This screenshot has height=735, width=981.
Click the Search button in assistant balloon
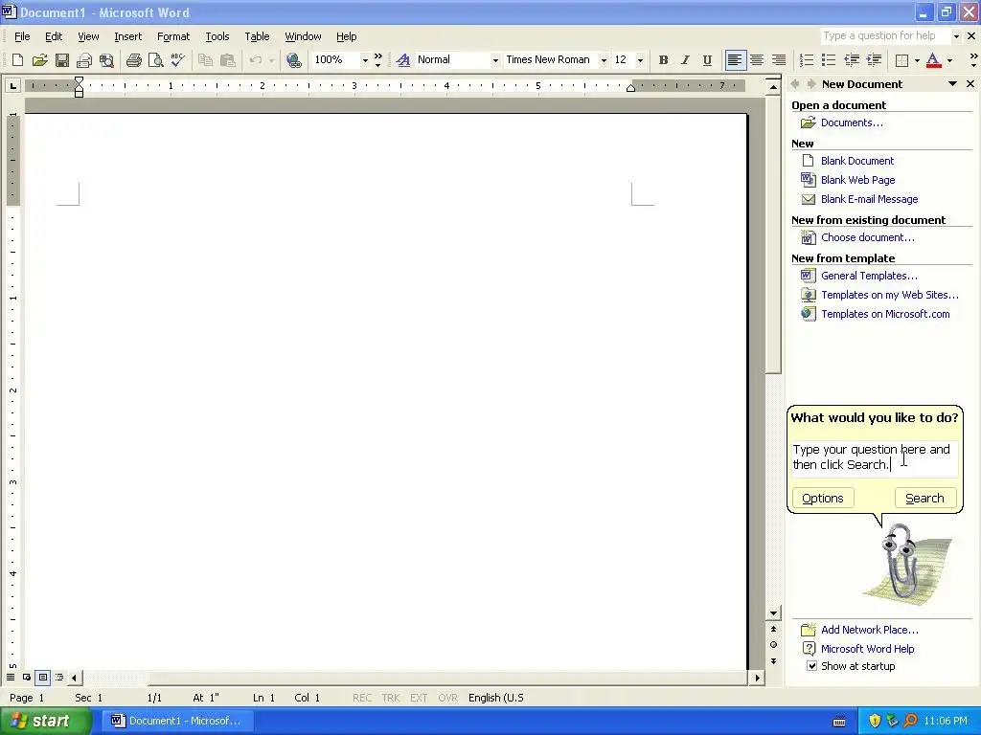(x=924, y=498)
